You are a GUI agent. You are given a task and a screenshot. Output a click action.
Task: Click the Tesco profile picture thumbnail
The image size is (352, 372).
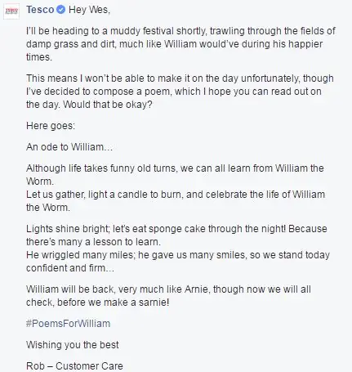click(11, 11)
